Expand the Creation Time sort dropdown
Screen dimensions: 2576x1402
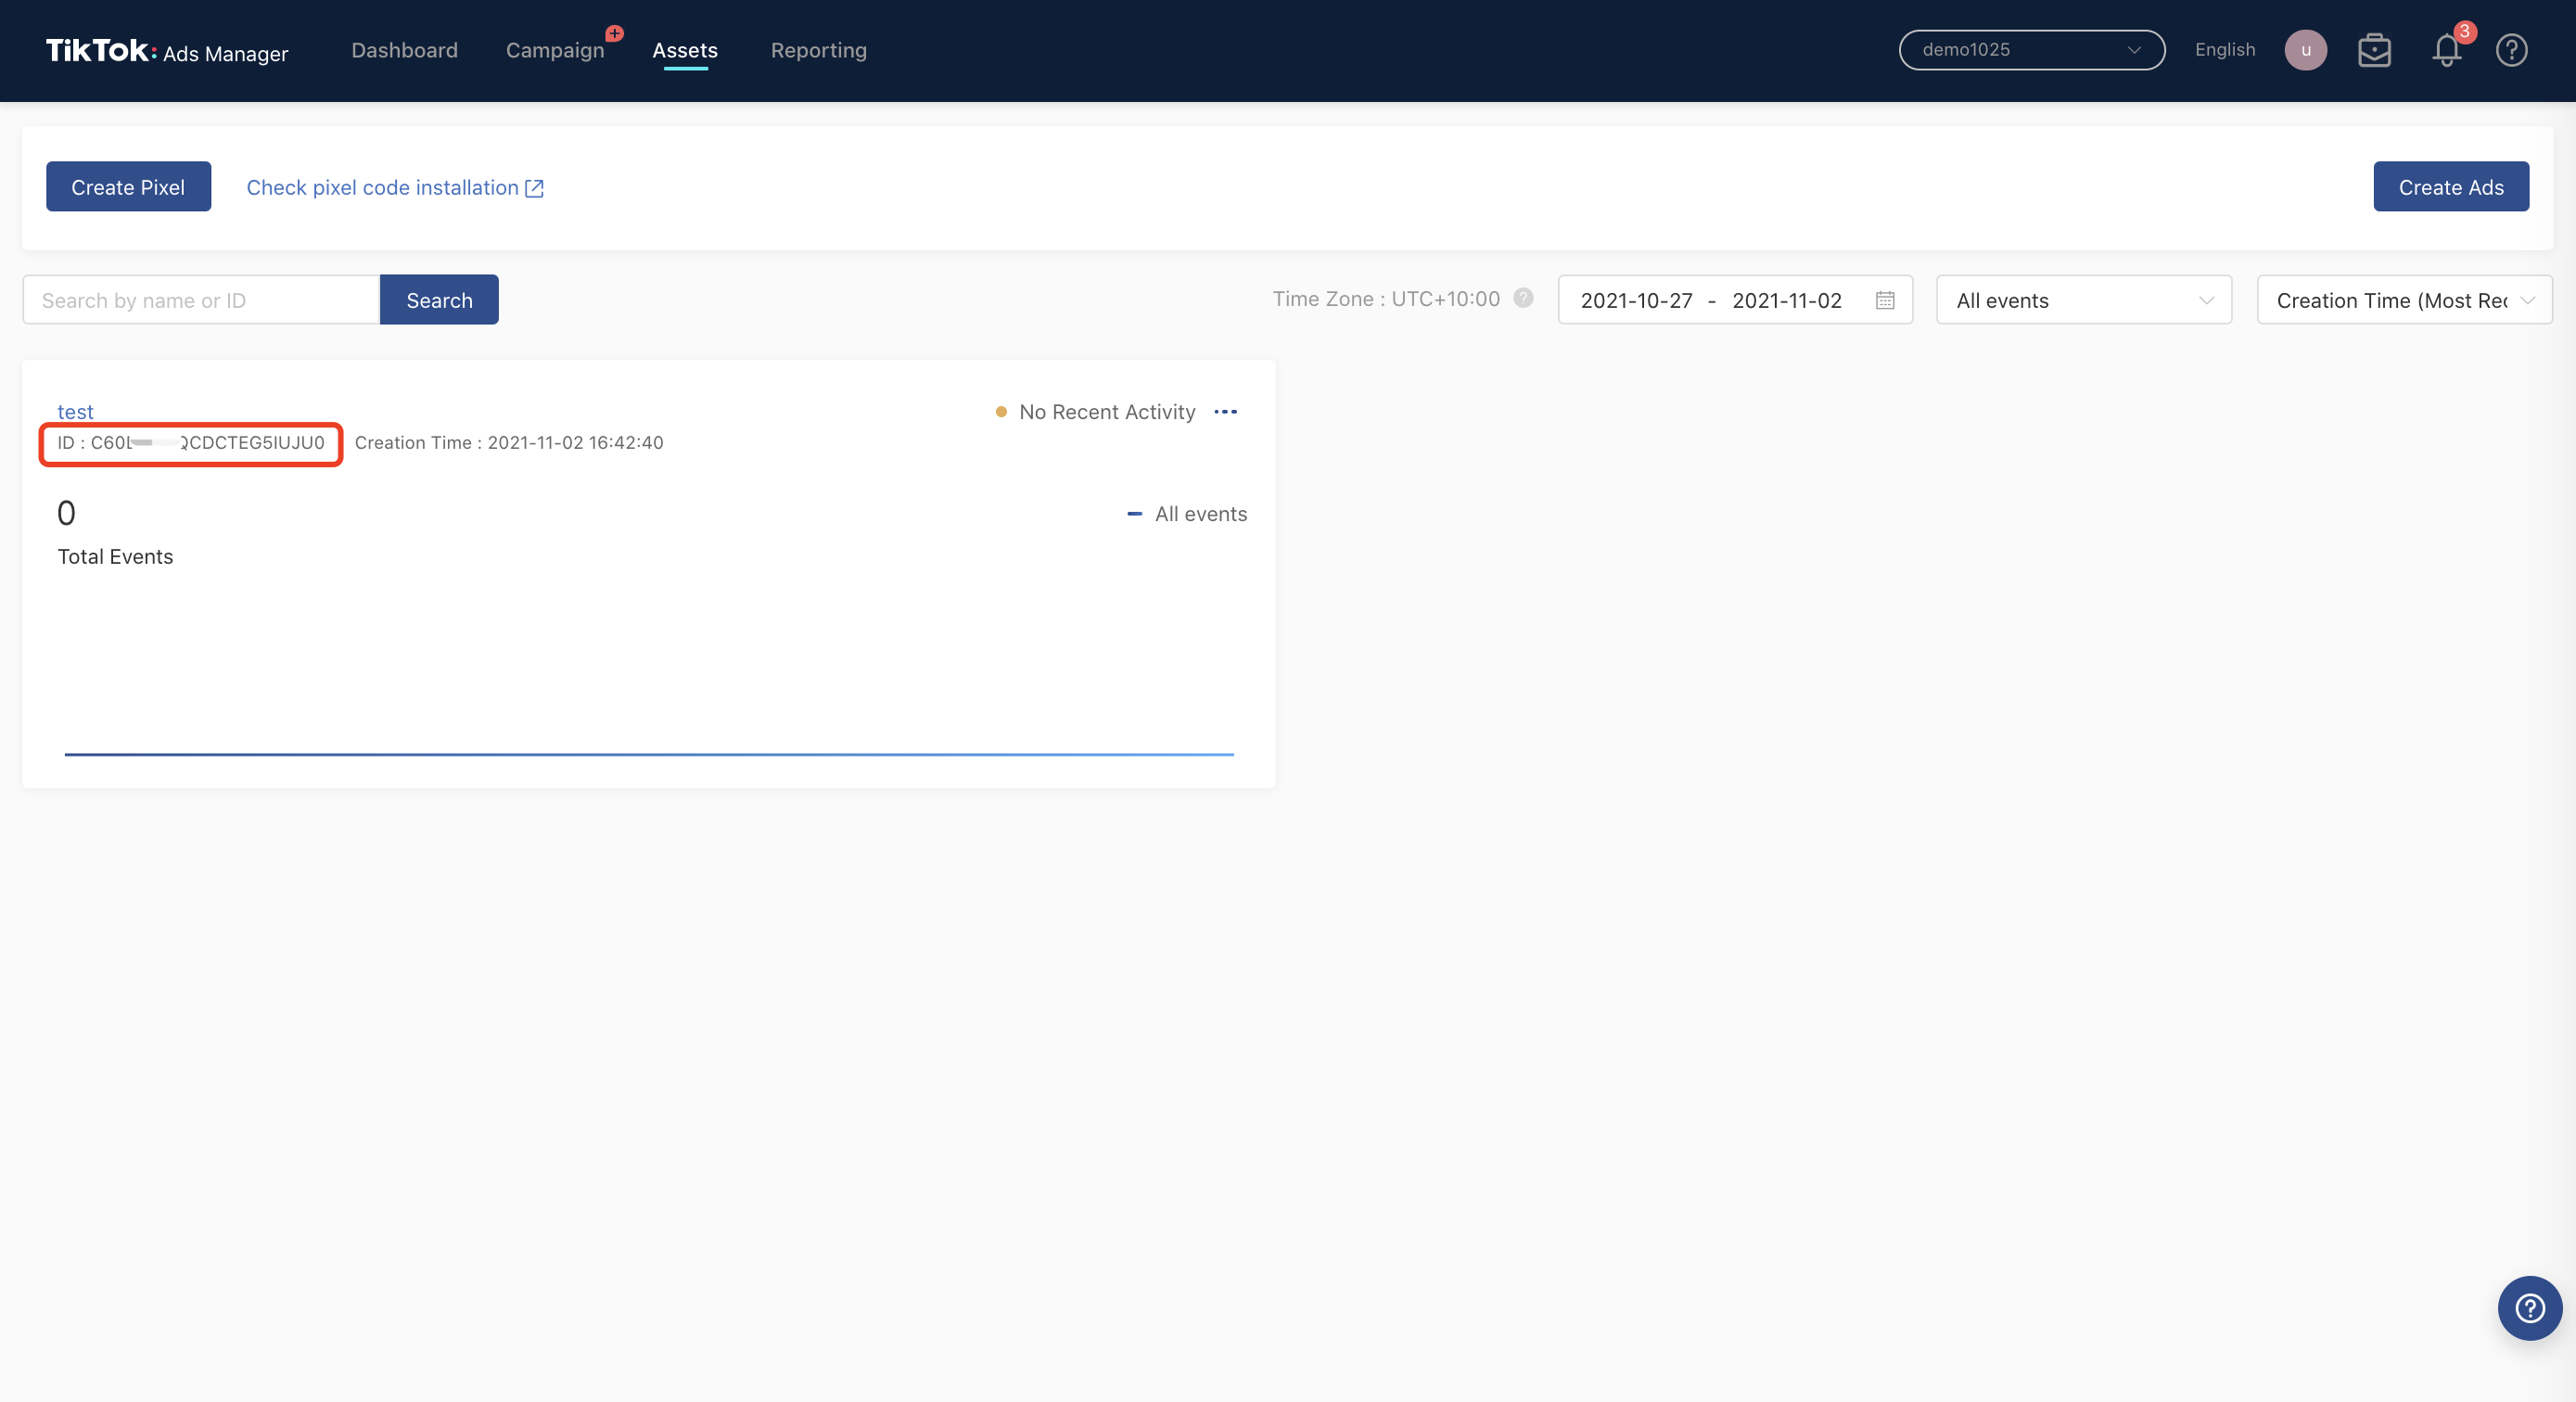coord(2403,300)
